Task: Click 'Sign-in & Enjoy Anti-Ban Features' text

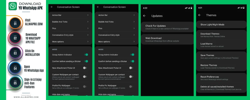Action: point(33,83)
